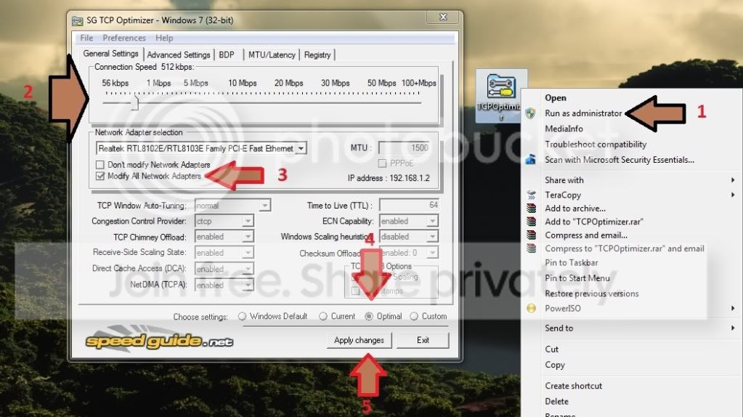Select the General Settings tab
This screenshot has height=417, width=743.
(111, 54)
